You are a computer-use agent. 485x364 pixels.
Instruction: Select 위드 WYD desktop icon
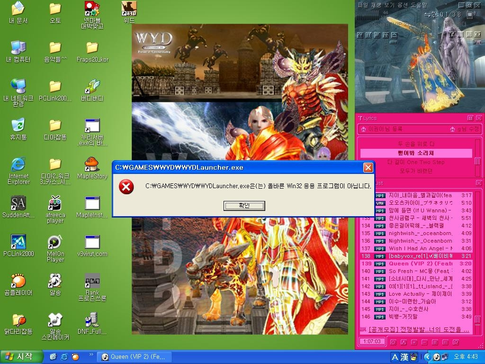[x=129, y=13]
